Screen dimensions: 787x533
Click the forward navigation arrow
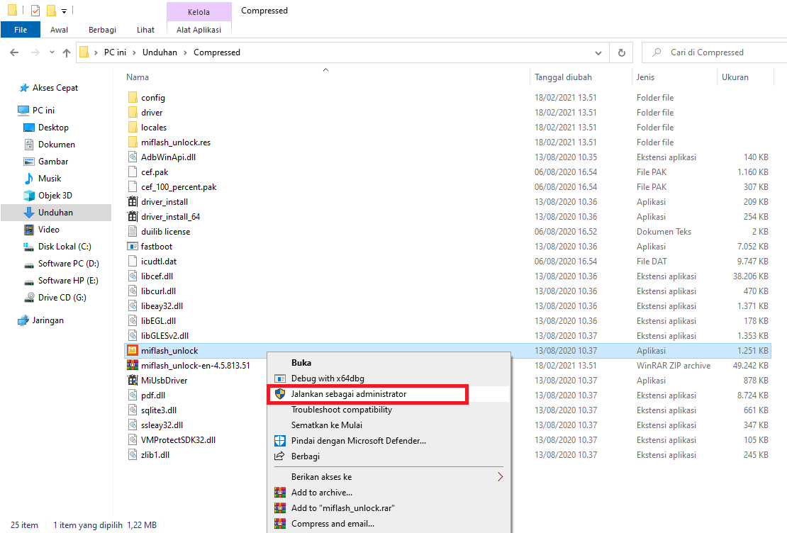[x=35, y=52]
